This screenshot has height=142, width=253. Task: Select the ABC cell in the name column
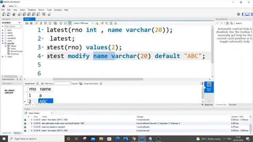point(46,101)
